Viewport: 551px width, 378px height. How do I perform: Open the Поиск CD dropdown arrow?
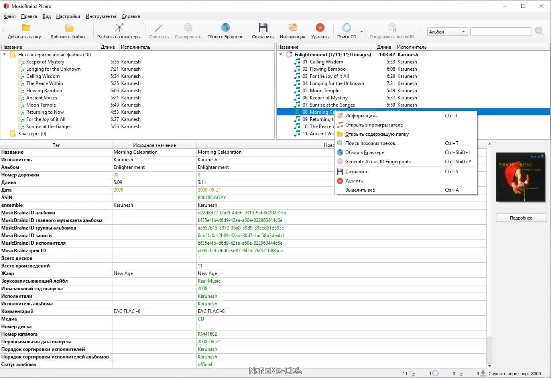click(362, 32)
